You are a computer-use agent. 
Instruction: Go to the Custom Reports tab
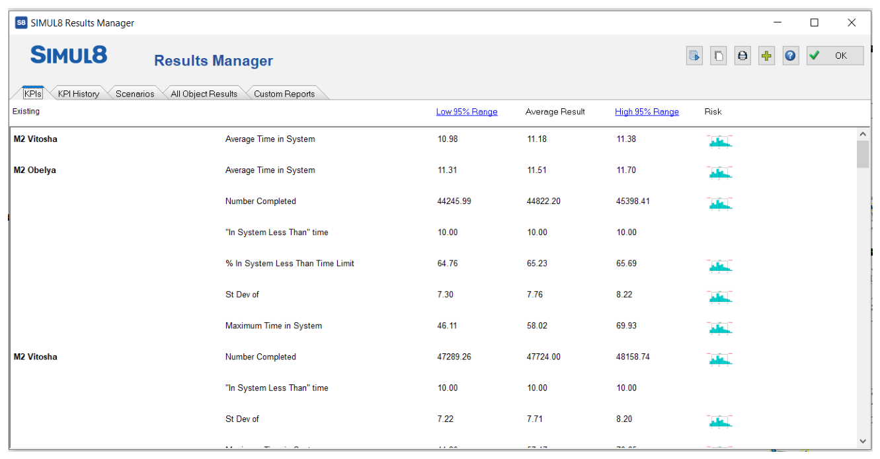coord(284,94)
